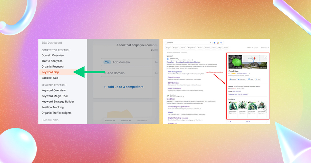
Task: Open SafeSearch dropdown
Action: [265, 48]
